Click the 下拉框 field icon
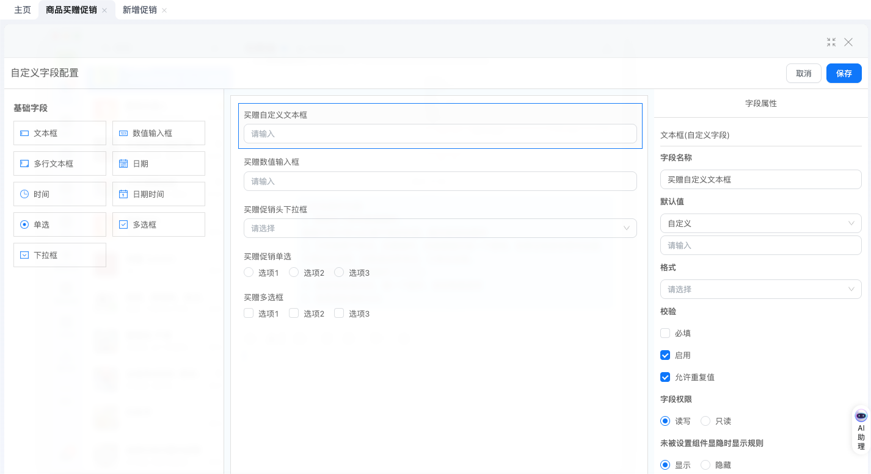 (x=24, y=255)
